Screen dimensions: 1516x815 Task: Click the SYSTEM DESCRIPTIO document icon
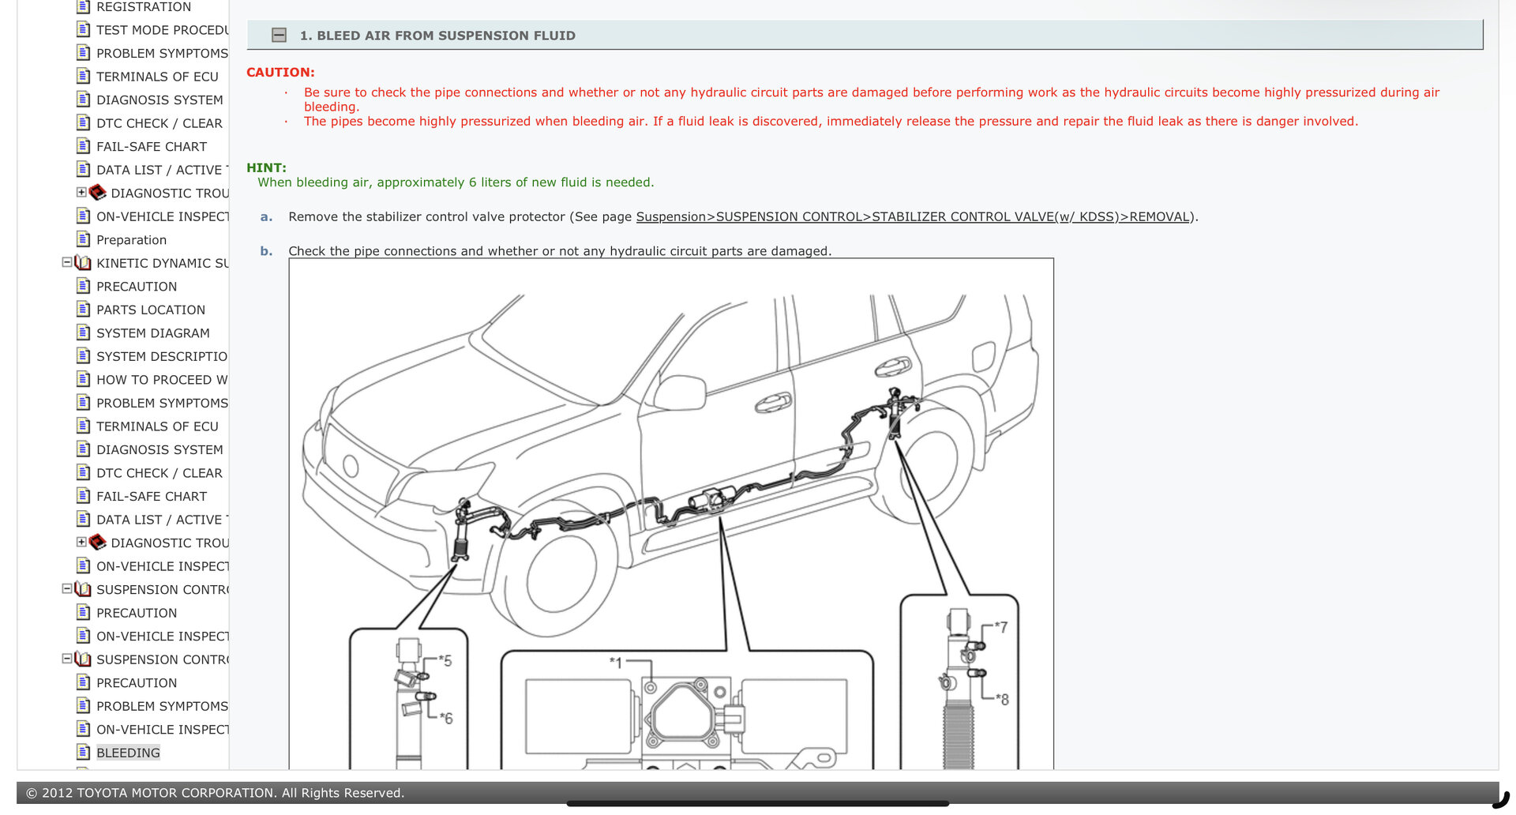[84, 356]
